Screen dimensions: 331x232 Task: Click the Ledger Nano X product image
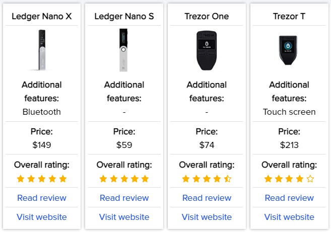tap(42, 50)
